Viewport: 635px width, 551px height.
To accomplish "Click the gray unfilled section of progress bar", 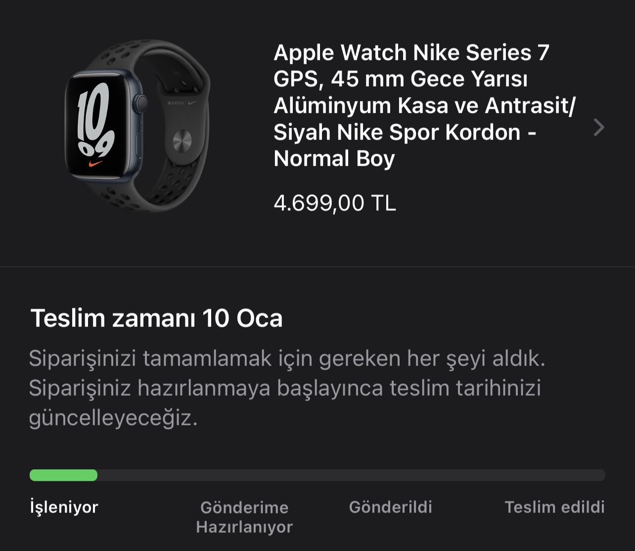I will 351,475.
